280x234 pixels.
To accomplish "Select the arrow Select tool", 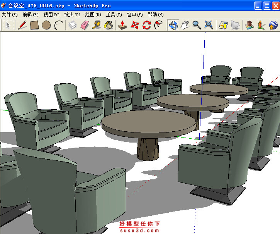I will click(8, 25).
